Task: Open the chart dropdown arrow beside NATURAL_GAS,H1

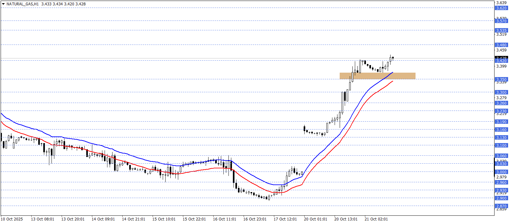Action: click(x=3, y=4)
